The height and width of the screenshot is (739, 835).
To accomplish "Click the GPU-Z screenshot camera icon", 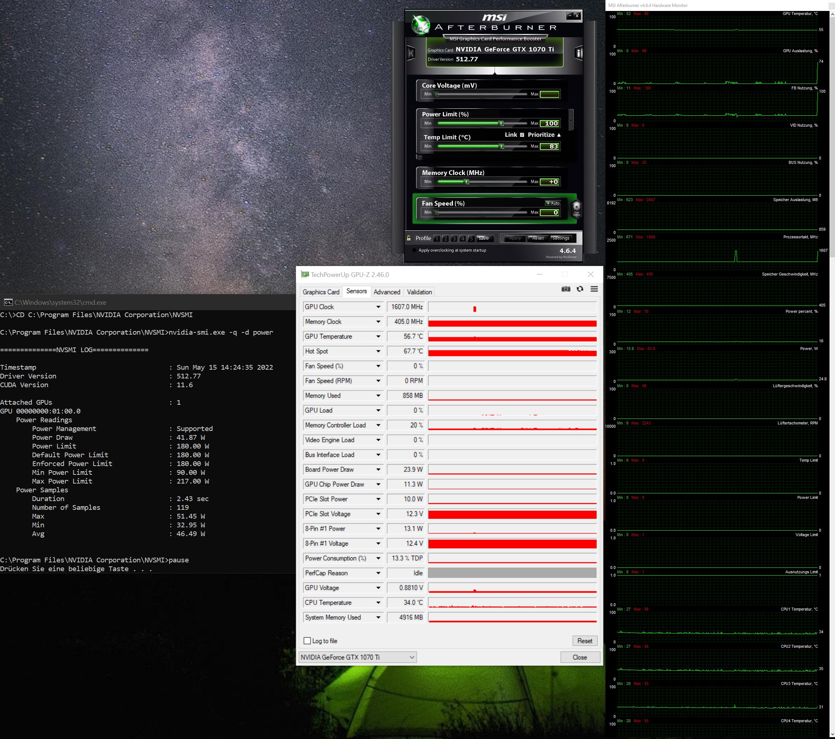I will tap(565, 289).
